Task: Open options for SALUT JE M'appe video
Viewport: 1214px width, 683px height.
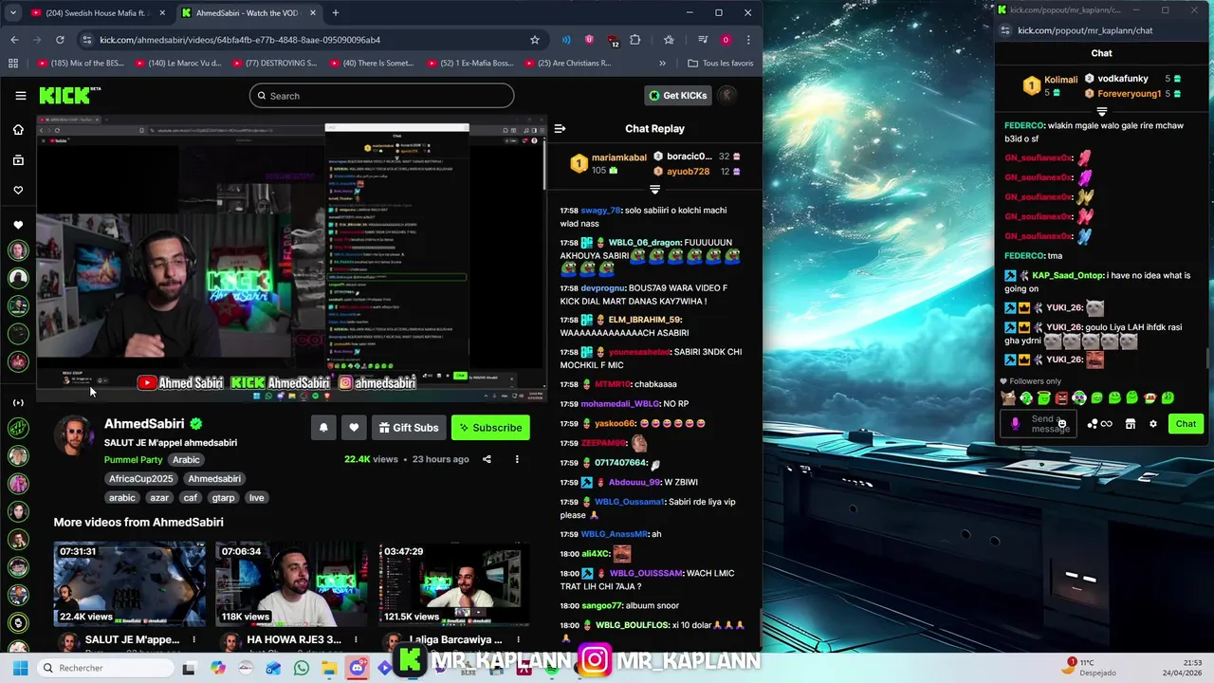Action: click(x=193, y=640)
